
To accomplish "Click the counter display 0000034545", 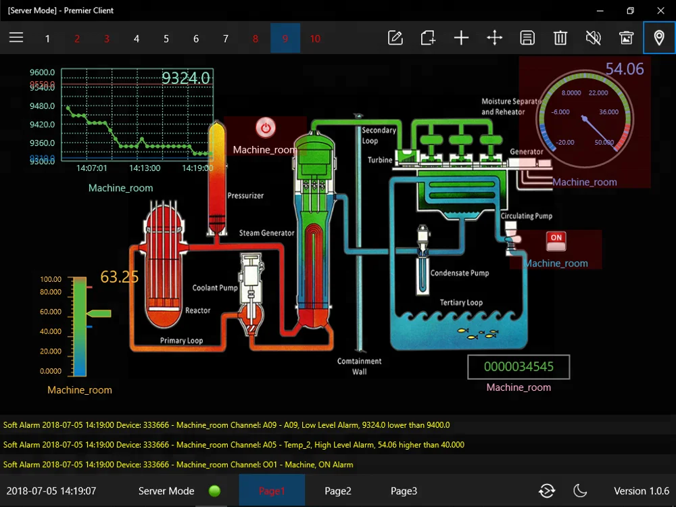I will pos(518,367).
